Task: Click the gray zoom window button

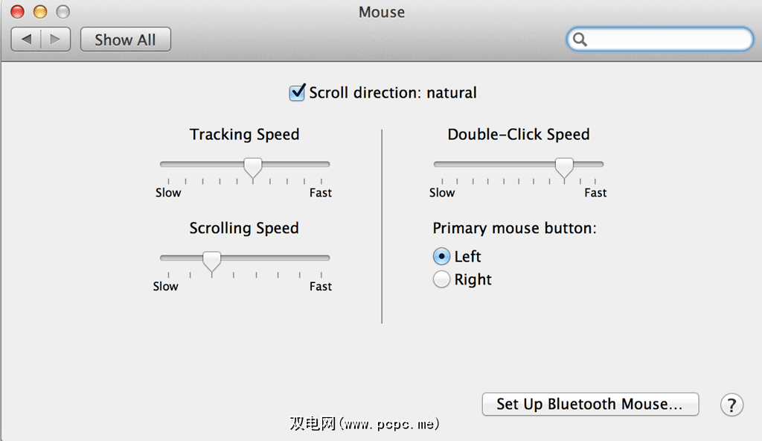Action: pos(63,12)
